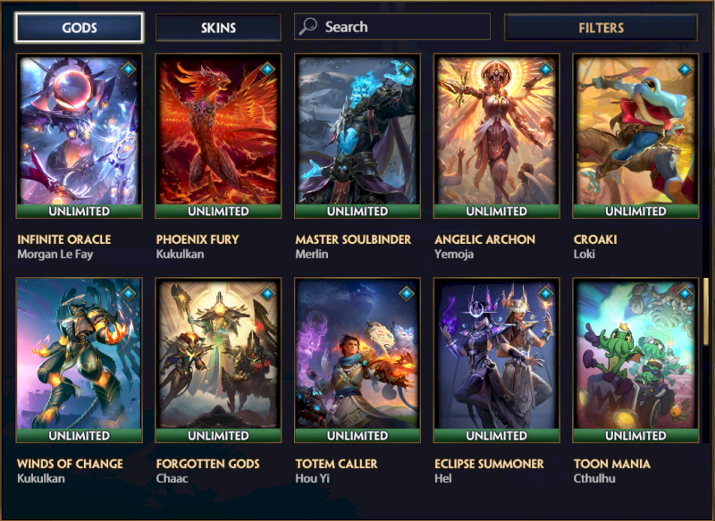Click the Angelic Archon skin title
Viewport: 715px width, 521px height.
point(484,239)
